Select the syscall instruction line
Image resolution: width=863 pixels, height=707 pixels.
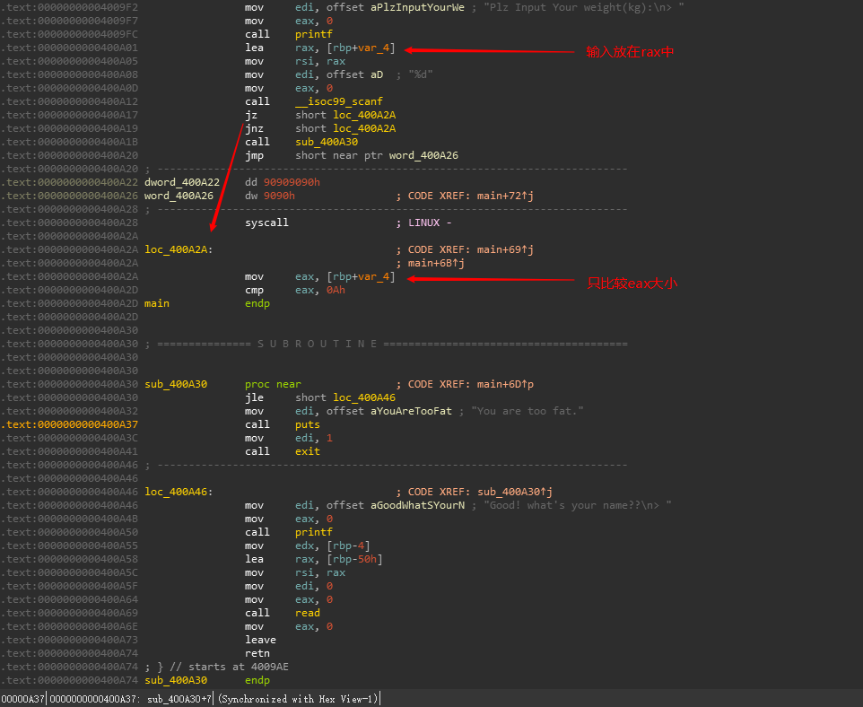click(x=266, y=223)
